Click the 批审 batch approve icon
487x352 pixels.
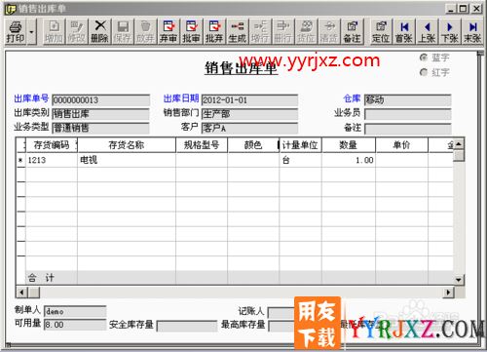pyautogui.click(x=191, y=31)
